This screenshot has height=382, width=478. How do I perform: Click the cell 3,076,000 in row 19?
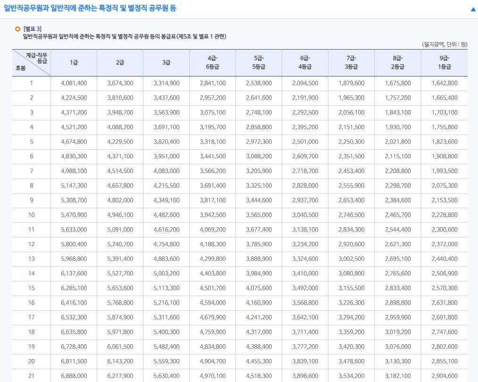398,347
